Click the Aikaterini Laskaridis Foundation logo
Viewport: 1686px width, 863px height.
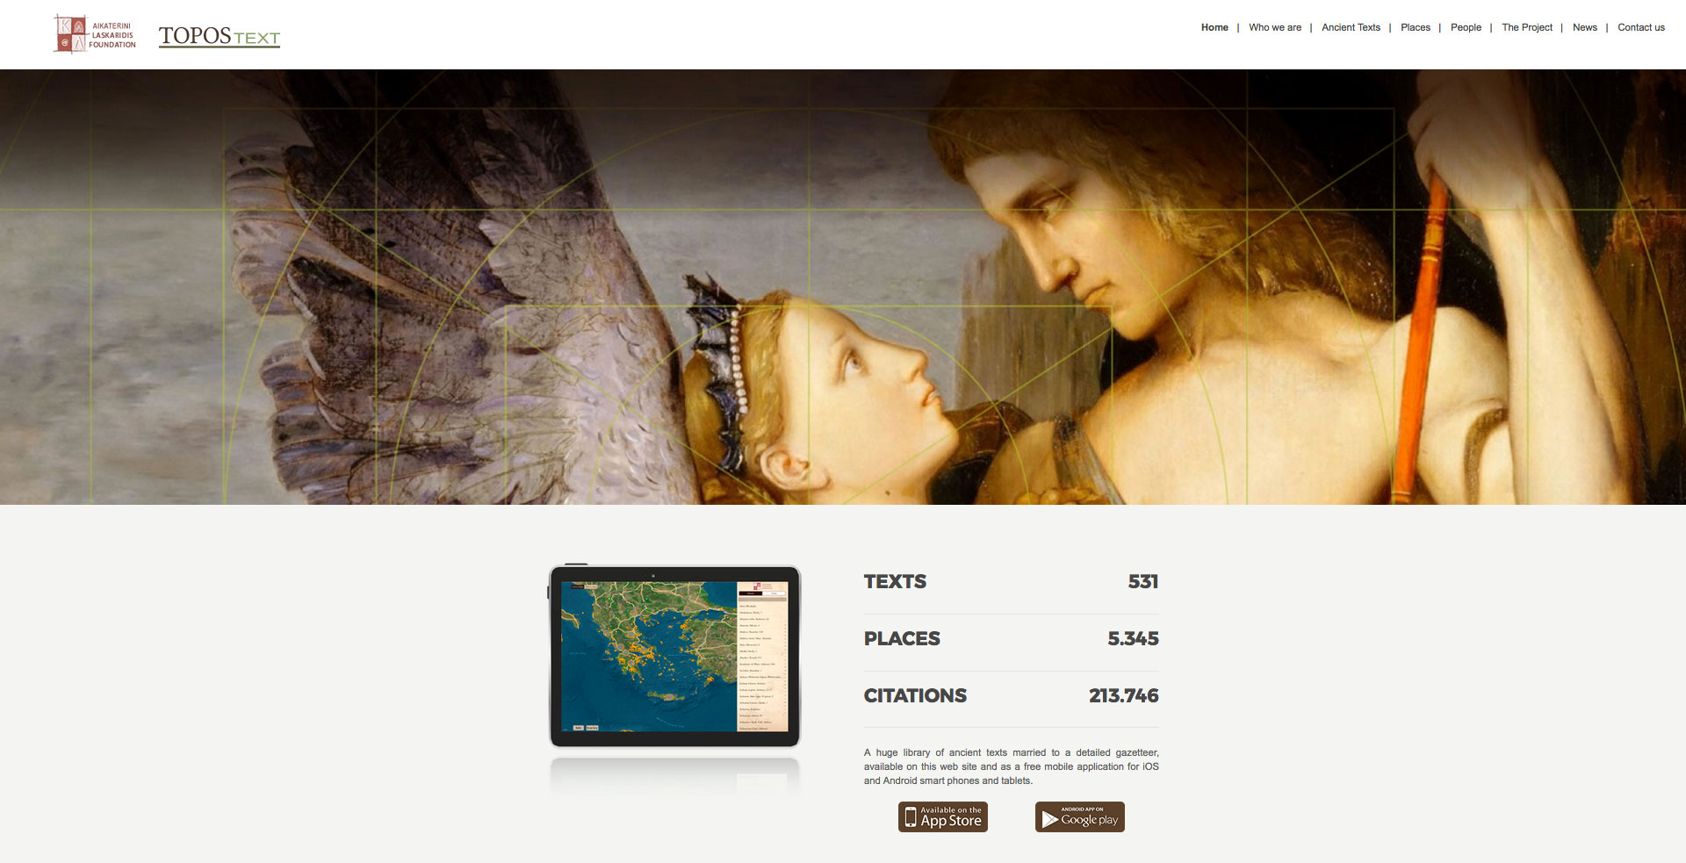point(95,34)
